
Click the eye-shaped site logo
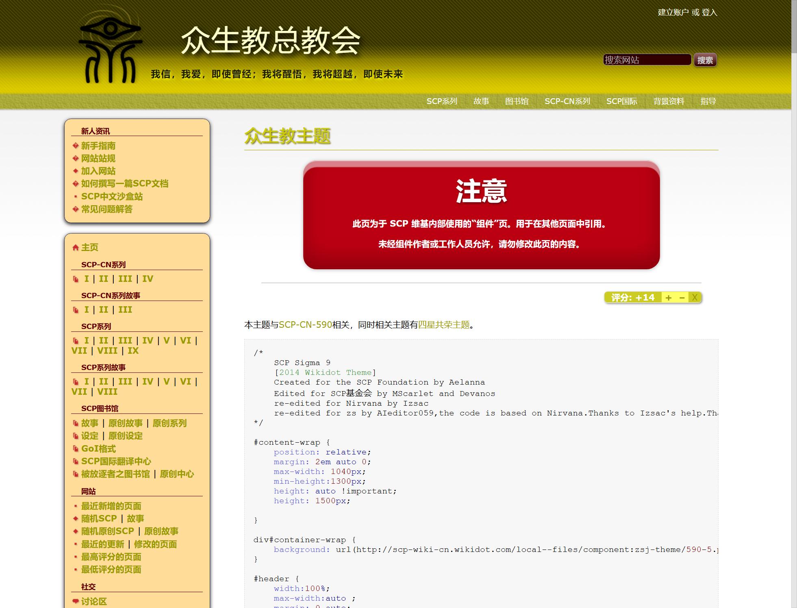110,45
